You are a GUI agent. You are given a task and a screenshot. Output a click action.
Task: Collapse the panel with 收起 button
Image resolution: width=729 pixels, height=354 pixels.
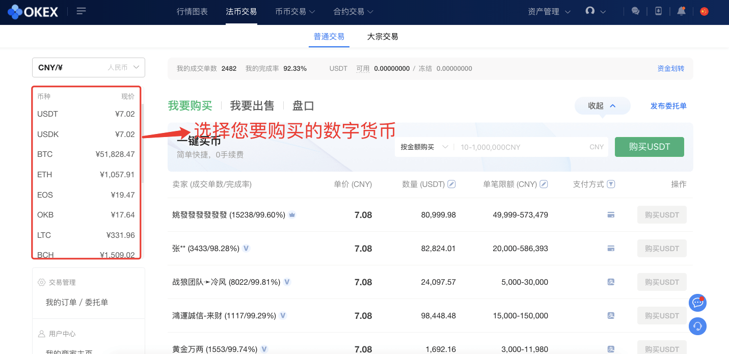(602, 106)
